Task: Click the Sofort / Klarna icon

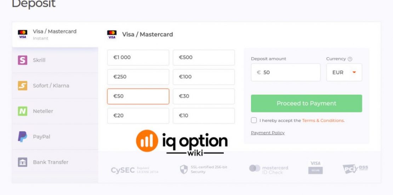Action: click(22, 85)
